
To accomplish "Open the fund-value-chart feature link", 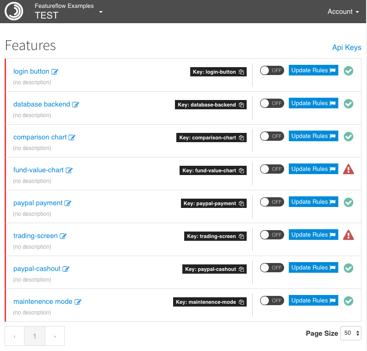I will click(38, 170).
